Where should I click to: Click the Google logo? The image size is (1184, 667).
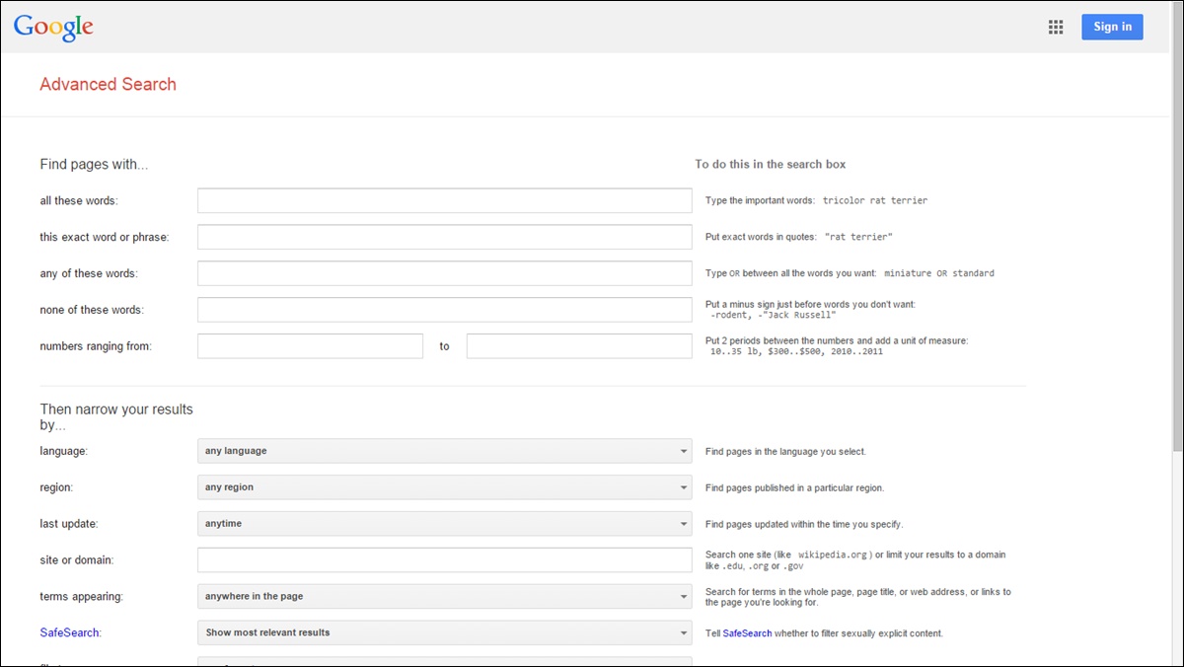click(x=53, y=27)
